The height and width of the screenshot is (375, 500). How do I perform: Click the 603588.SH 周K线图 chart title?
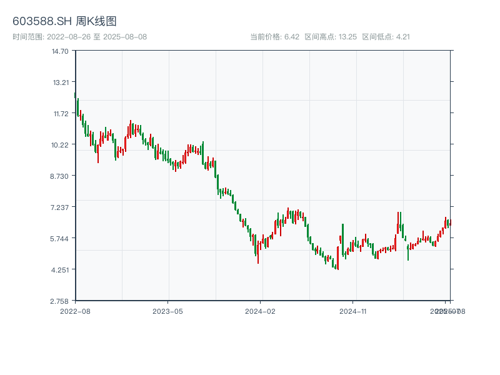[x=64, y=22]
